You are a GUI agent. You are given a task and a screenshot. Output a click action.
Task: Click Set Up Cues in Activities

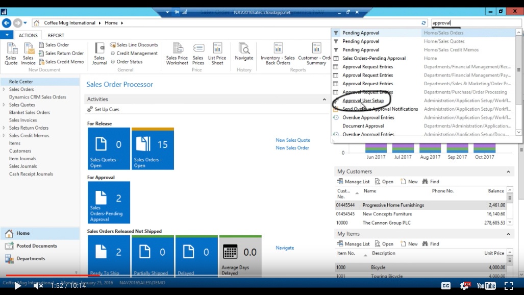[103, 109]
